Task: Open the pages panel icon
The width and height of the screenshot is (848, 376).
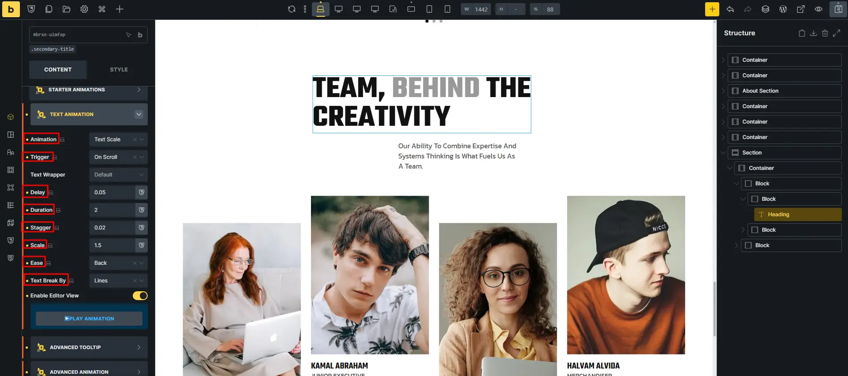Action: click(x=49, y=9)
